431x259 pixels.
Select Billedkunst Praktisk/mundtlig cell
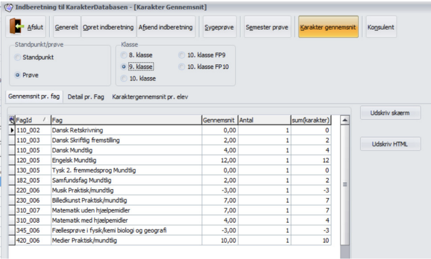click(126, 200)
